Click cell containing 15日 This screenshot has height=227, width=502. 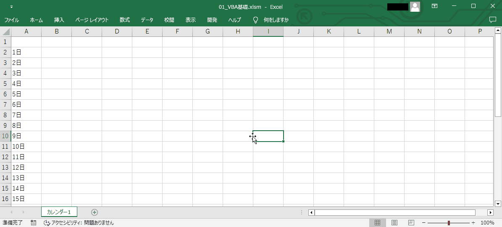pyautogui.click(x=26, y=199)
